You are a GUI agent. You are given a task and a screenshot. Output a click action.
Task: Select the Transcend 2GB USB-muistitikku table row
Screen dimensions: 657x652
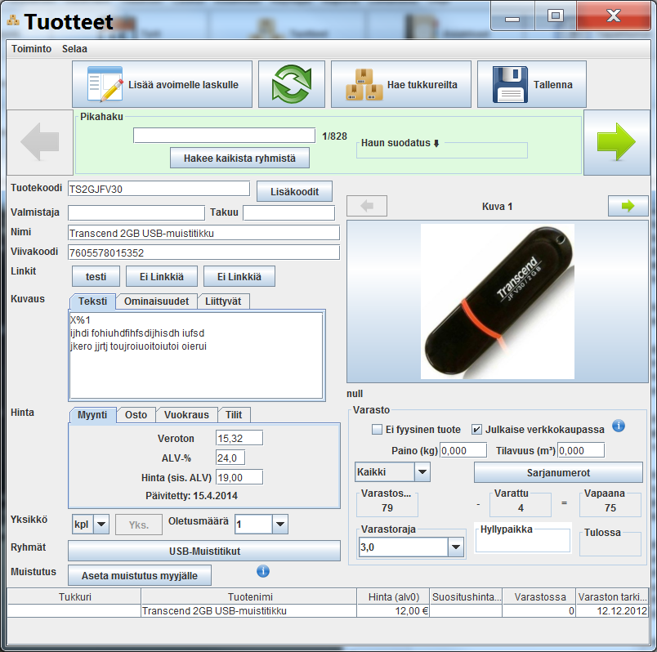click(x=328, y=611)
